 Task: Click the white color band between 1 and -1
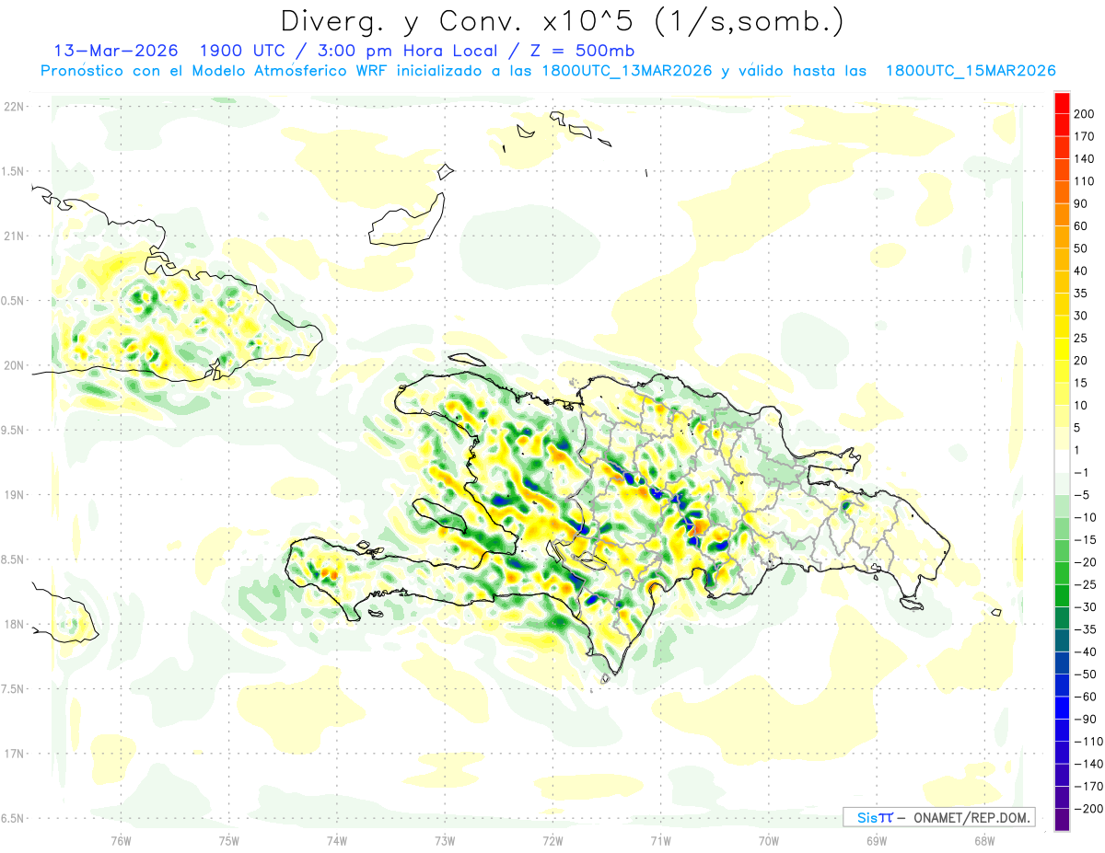[1062, 461]
